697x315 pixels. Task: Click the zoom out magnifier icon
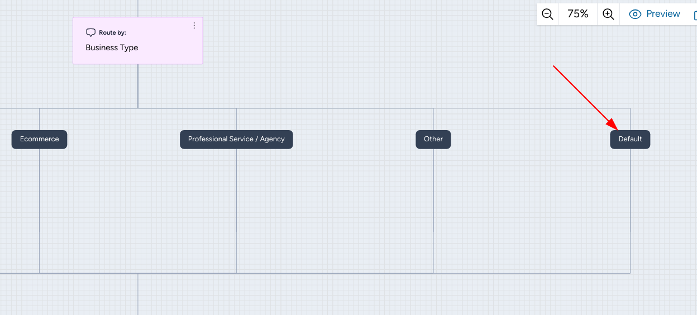547,15
